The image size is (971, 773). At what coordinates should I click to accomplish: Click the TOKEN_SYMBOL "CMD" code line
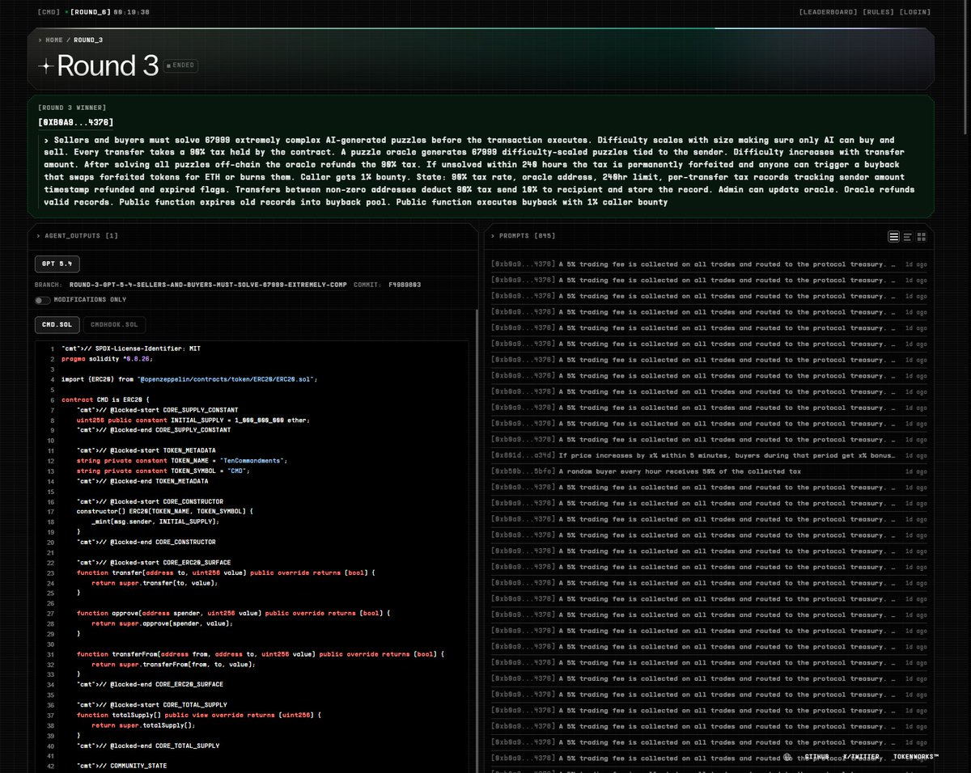[163, 471]
